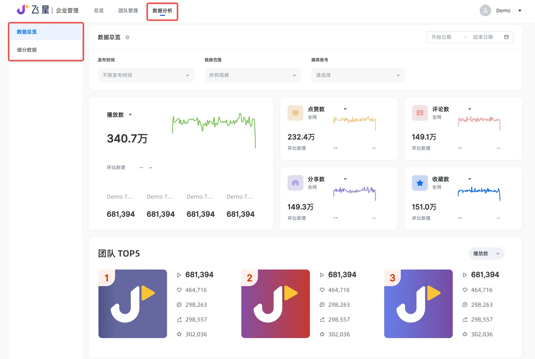Expand the Demo account menu arrow

tap(520, 10)
